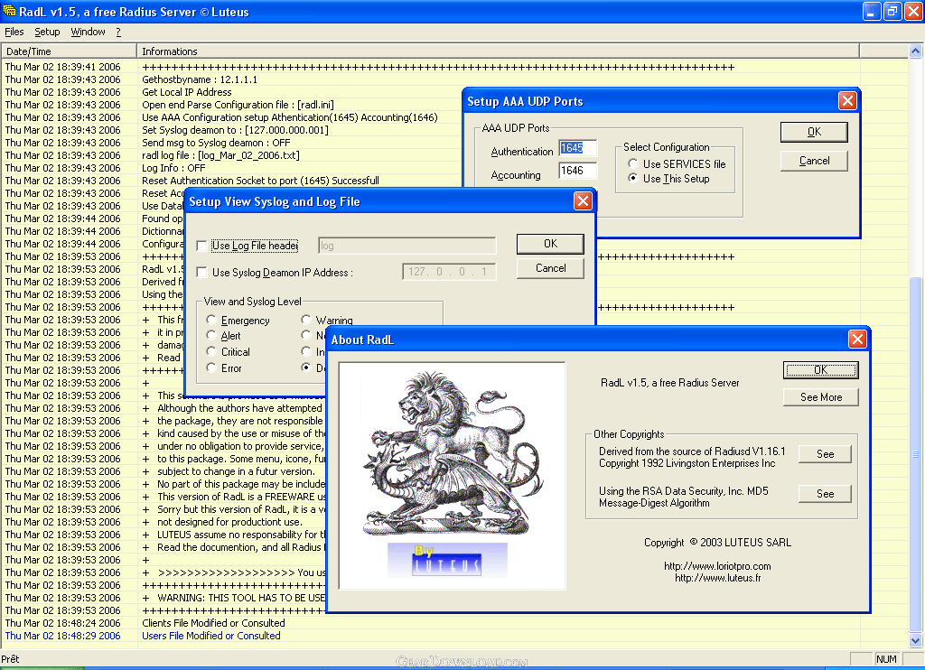Cancel the AAA UDP Ports dialog
The image size is (925, 670).
coord(814,161)
